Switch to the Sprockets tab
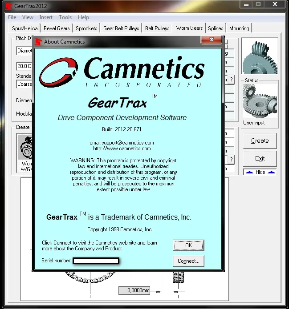289x309 pixels. (x=86, y=28)
